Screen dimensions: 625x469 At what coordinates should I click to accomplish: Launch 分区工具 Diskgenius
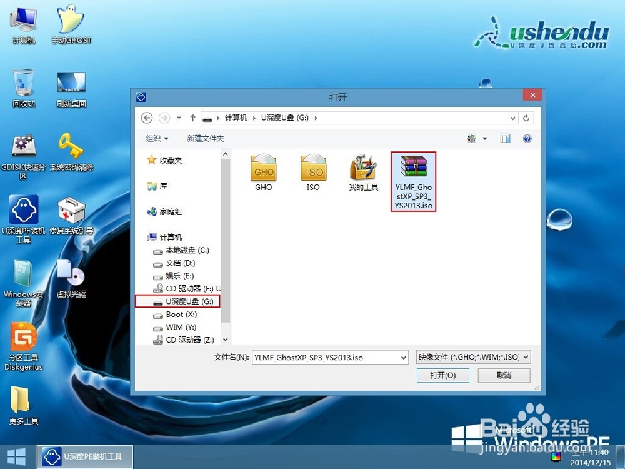[x=24, y=347]
